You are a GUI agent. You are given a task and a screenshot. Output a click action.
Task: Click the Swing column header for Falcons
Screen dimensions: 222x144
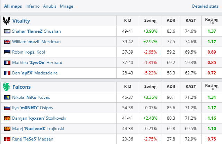tap(150, 87)
